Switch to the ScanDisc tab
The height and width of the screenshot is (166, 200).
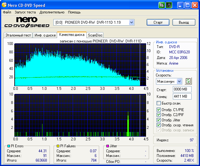pos(95,35)
